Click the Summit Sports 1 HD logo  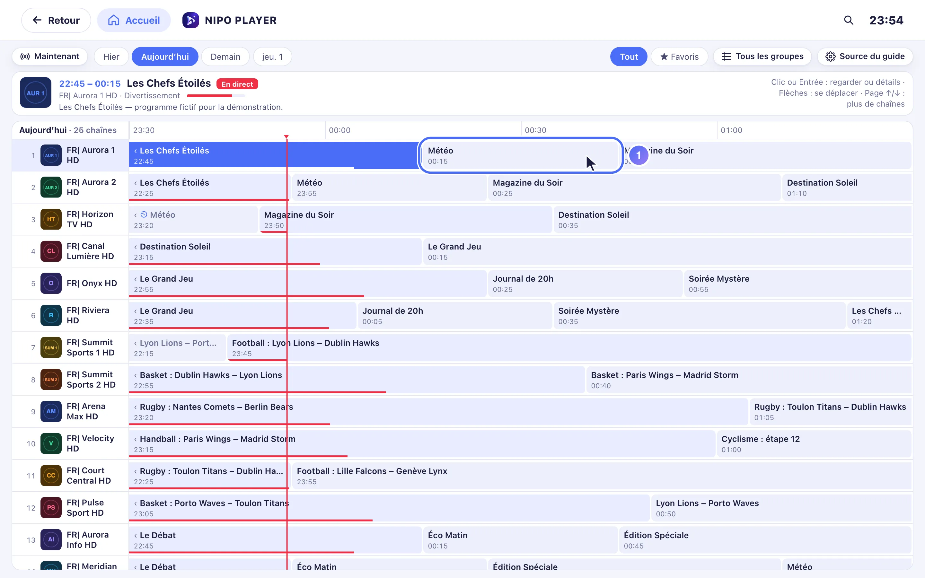click(51, 347)
